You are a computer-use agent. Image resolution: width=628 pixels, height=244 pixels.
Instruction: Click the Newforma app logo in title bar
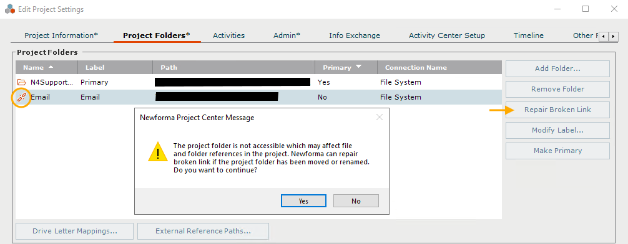coord(10,9)
